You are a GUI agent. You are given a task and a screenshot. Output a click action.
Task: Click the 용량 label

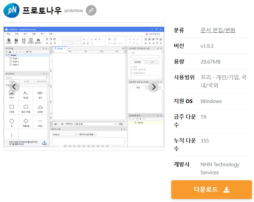[179, 62]
